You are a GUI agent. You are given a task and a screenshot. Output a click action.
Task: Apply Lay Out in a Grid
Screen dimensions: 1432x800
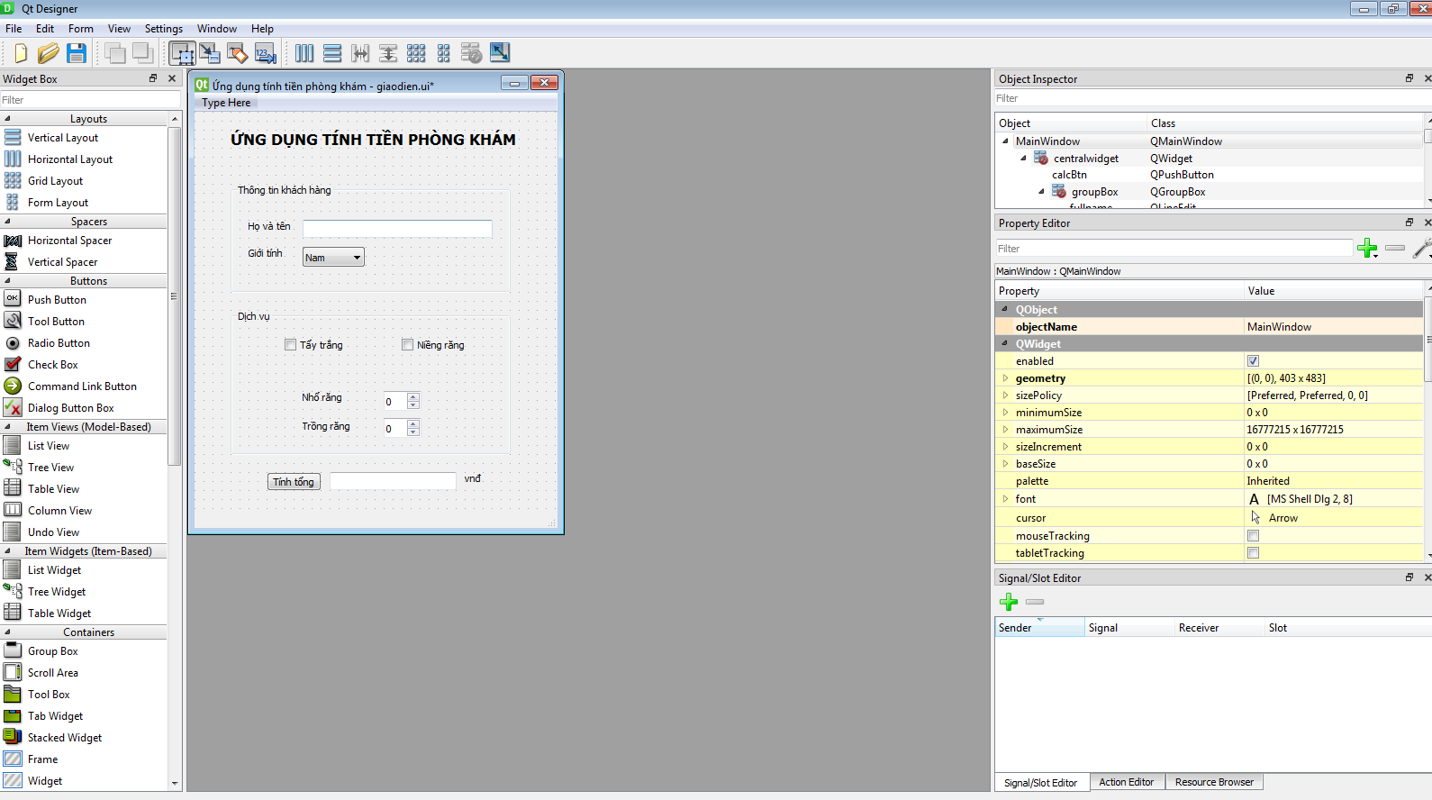[416, 53]
